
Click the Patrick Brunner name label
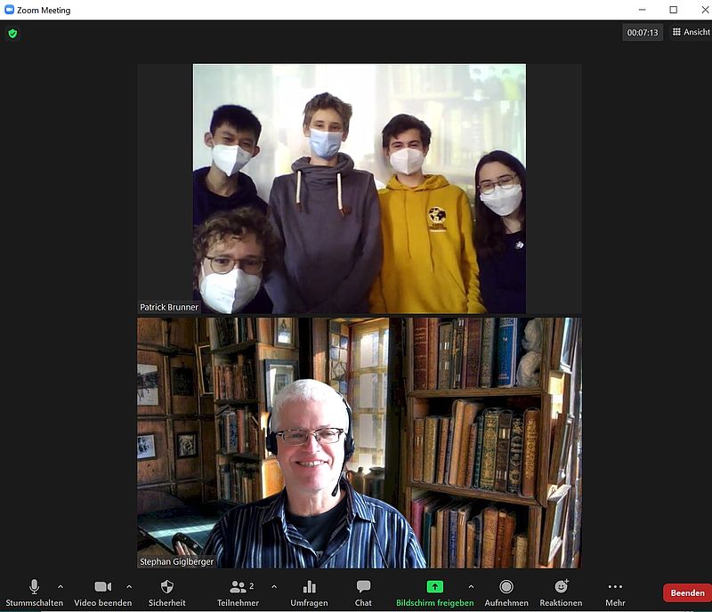169,308
